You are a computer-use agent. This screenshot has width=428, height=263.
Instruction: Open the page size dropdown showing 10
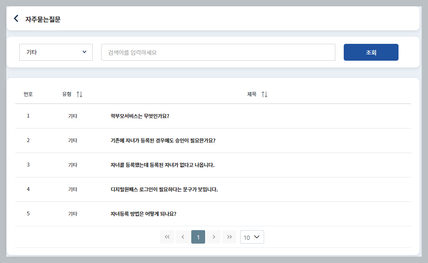tap(251, 237)
